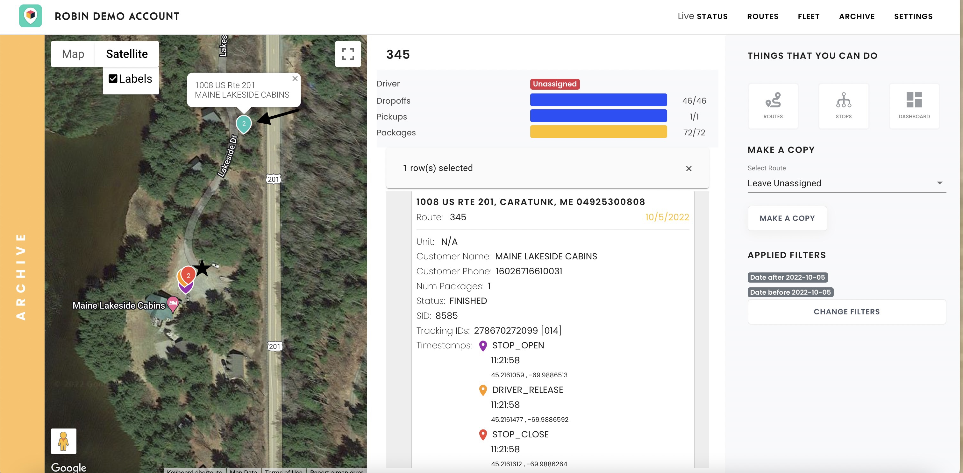Viewport: 963px width, 473px height.
Task: Uncheck the Labels checkbox
Action: 113,79
